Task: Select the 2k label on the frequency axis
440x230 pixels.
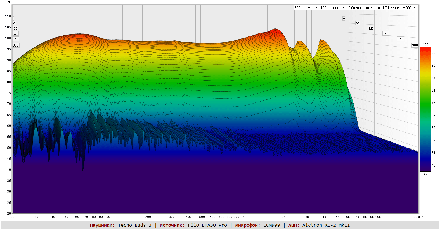Action: click(283, 217)
